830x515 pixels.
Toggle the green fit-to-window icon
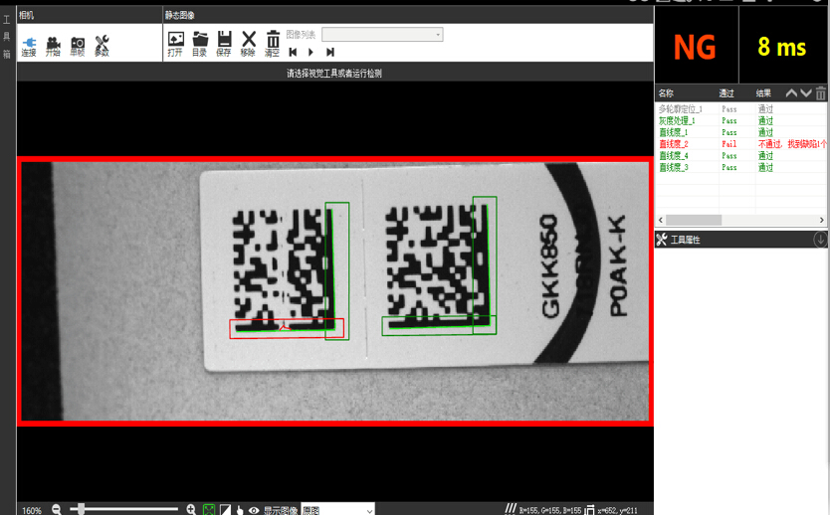[209, 510]
